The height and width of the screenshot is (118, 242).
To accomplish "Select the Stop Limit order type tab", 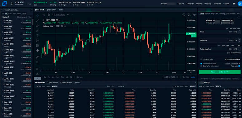I will click(215, 14).
